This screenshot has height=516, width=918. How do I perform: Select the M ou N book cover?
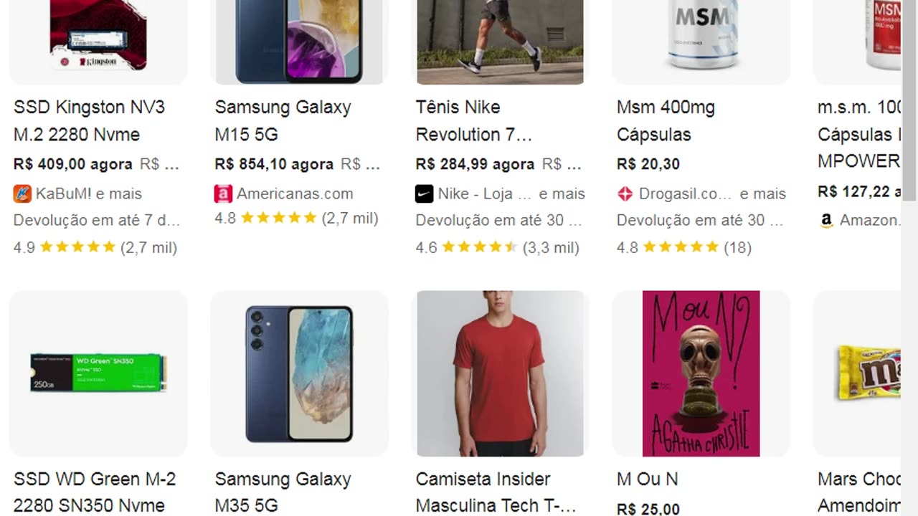coord(701,373)
